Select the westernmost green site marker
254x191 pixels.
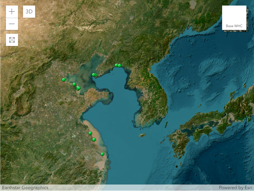coord(63,80)
